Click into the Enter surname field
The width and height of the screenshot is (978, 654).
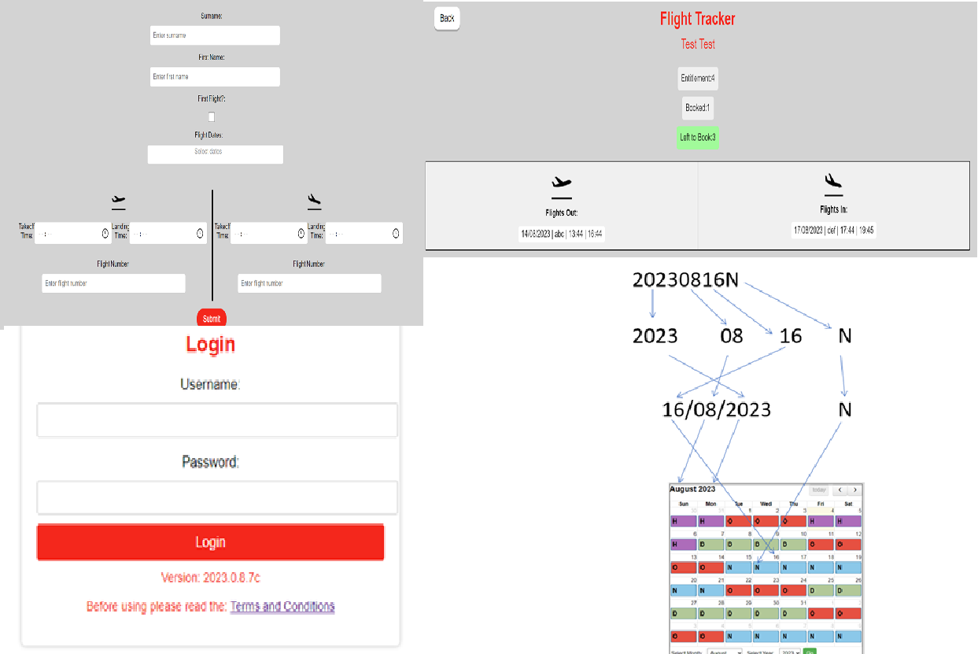click(x=215, y=35)
